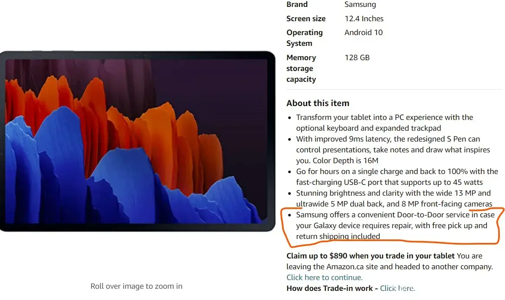Select the Brand value Samsung
Screen dimensions: 505x300
click(360, 4)
